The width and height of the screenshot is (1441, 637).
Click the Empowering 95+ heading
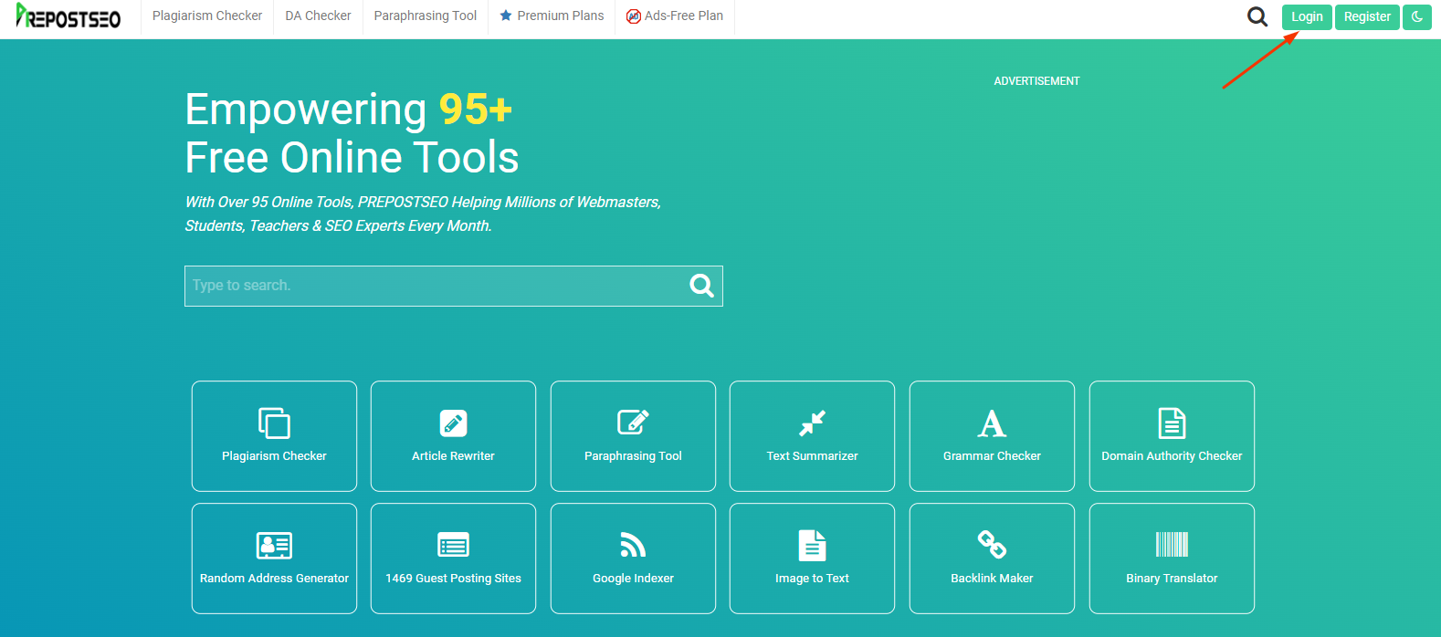click(x=349, y=110)
